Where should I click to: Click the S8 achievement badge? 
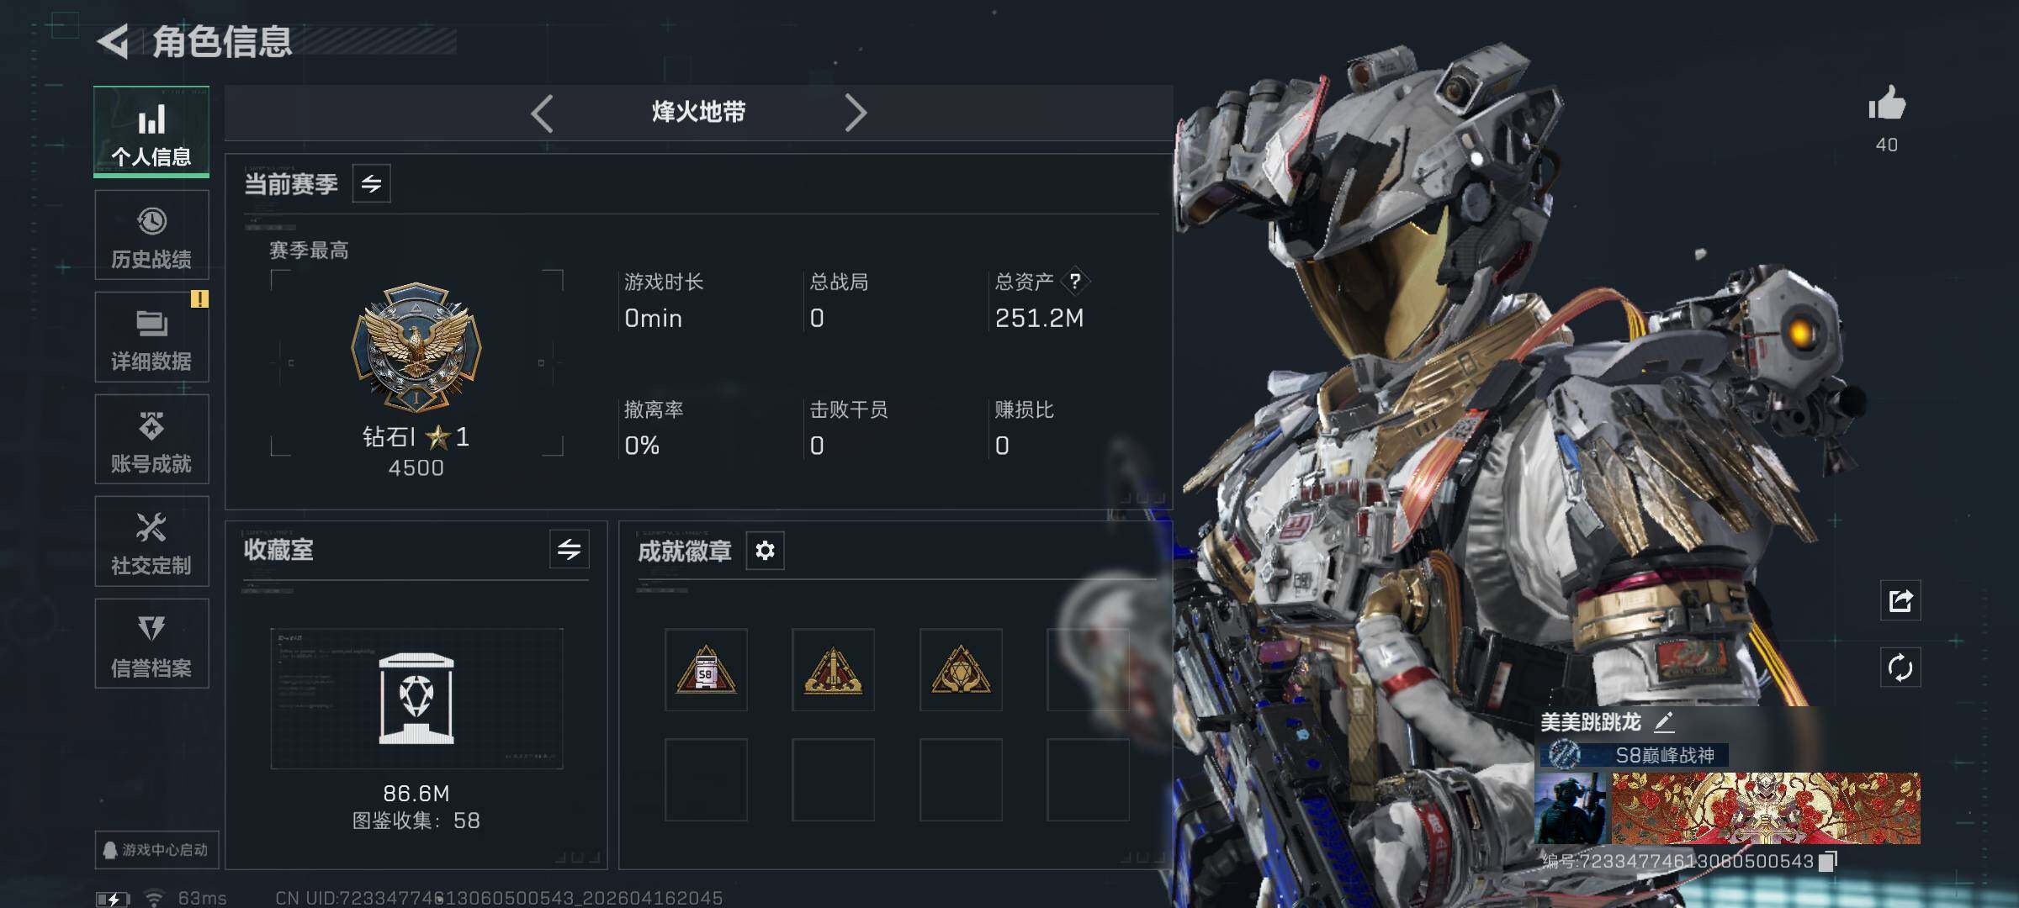(x=706, y=670)
